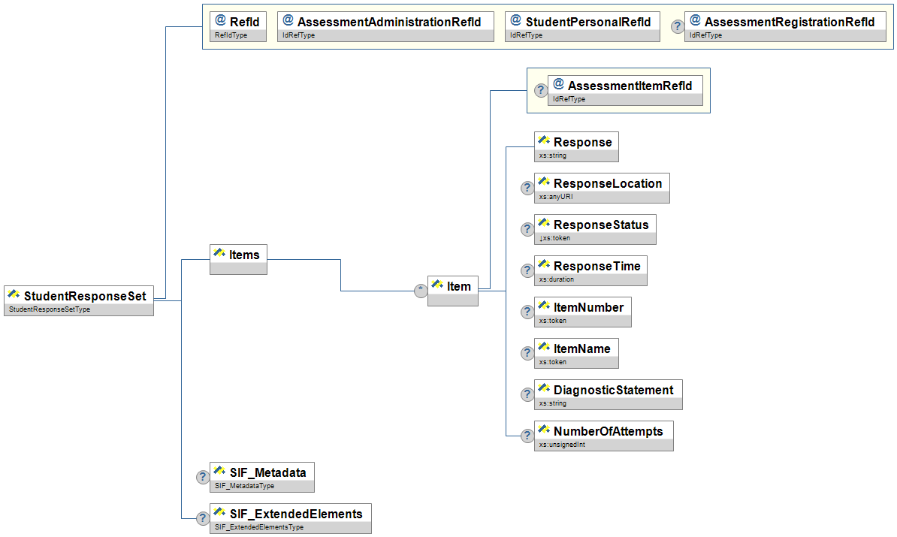The image size is (897, 537).
Task: Click the question mark beside NumberOfAttempts
Action: pos(527,436)
